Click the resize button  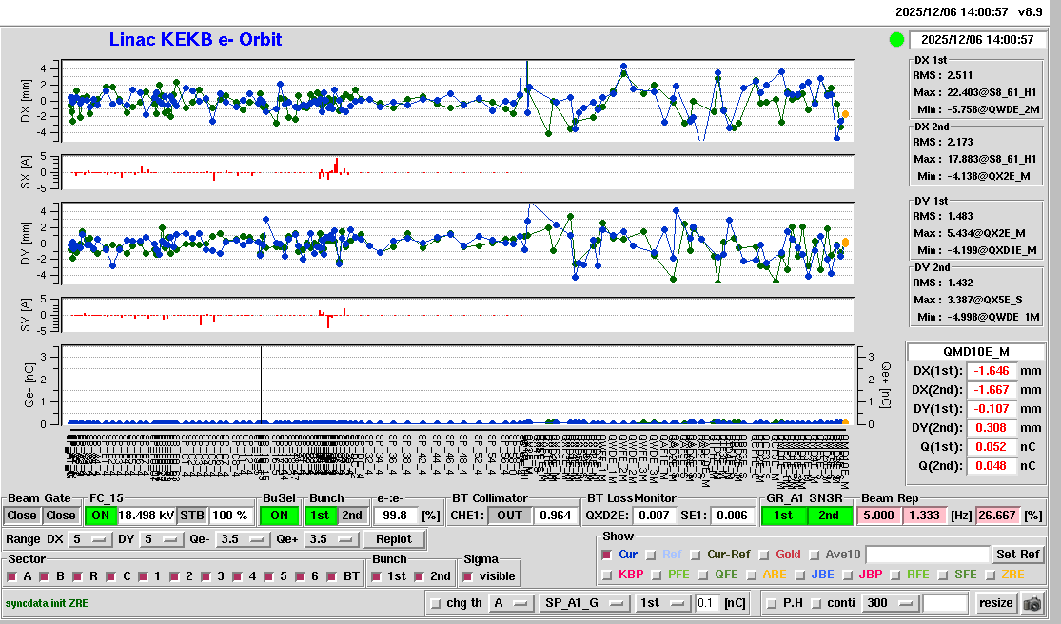[x=995, y=603]
